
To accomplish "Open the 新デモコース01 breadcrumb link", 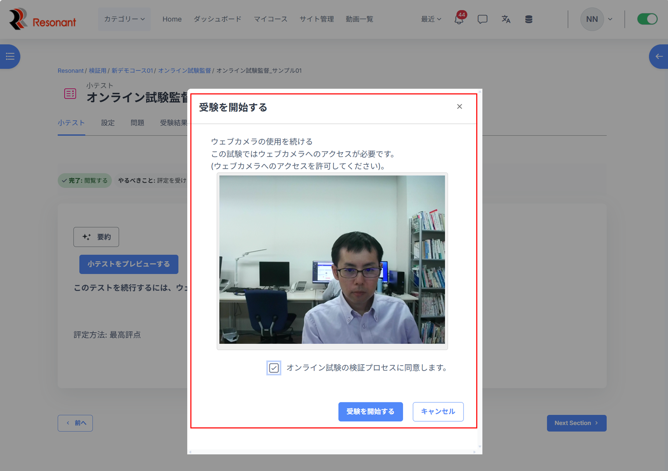I will pyautogui.click(x=132, y=71).
